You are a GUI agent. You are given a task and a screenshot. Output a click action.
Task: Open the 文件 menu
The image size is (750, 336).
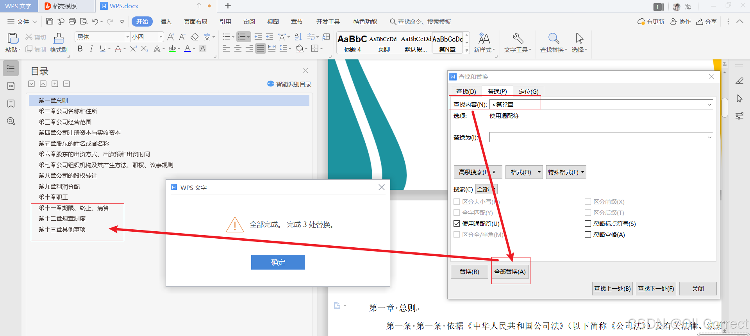pyautogui.click(x=22, y=21)
